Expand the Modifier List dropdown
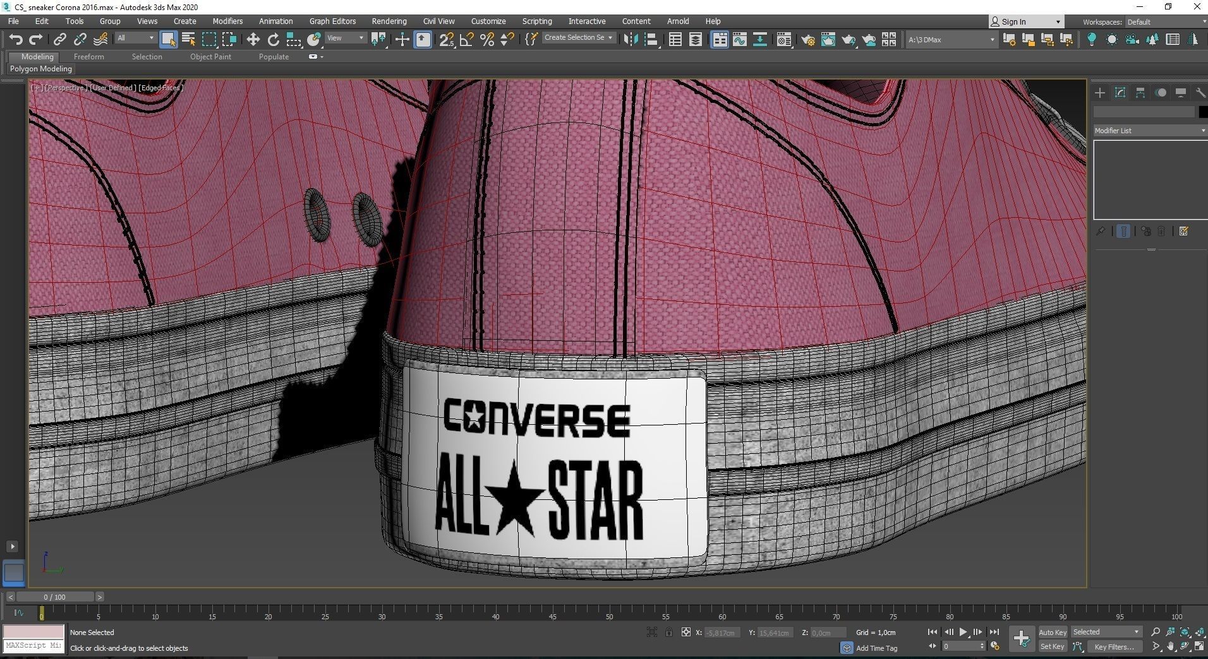The image size is (1208, 659). click(x=1150, y=131)
